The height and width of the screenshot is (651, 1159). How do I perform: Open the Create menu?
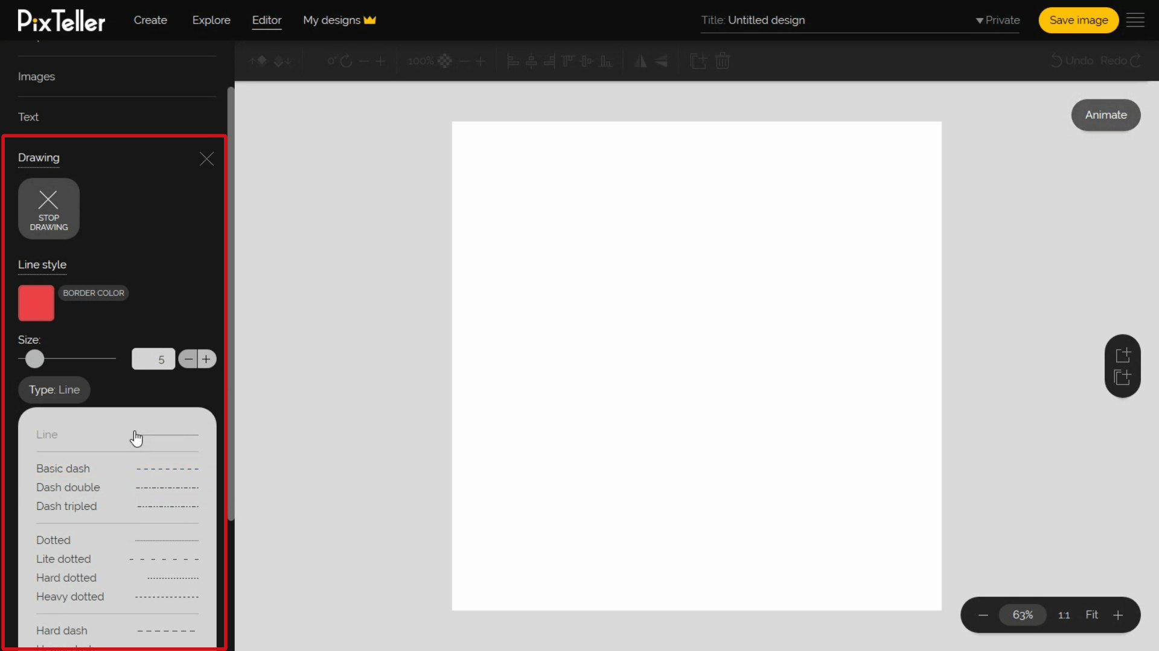coord(150,20)
